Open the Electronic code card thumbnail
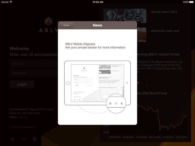This screenshot has width=195, height=146. (x=142, y=35)
